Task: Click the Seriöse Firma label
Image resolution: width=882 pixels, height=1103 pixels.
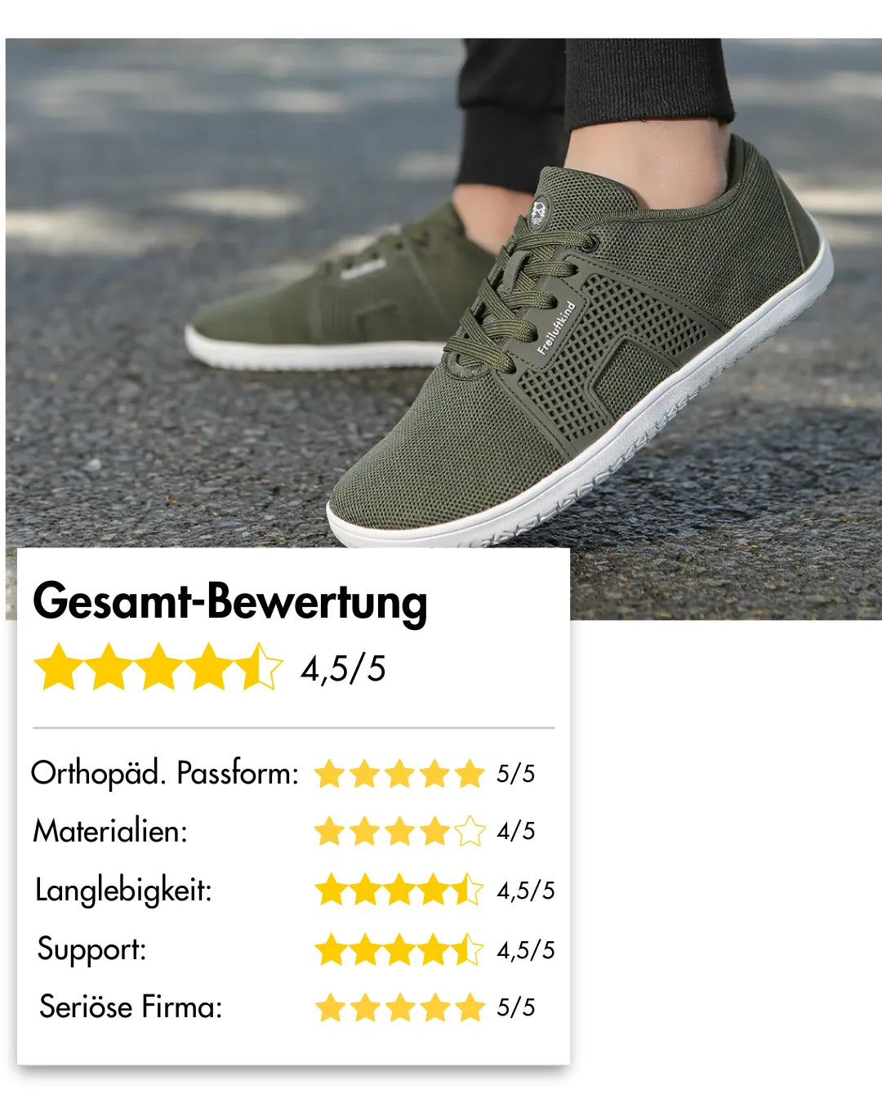Action: [131, 1007]
